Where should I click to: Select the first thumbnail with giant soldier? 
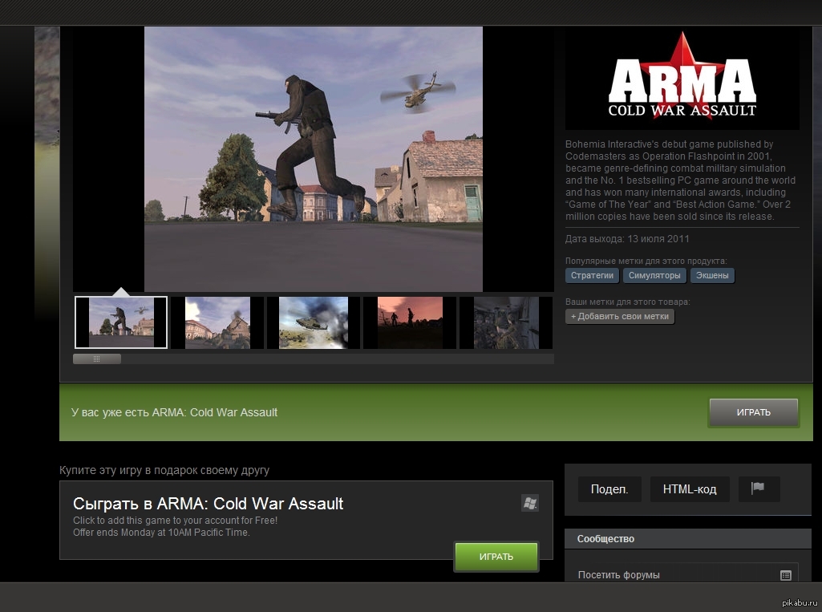pyautogui.click(x=121, y=322)
